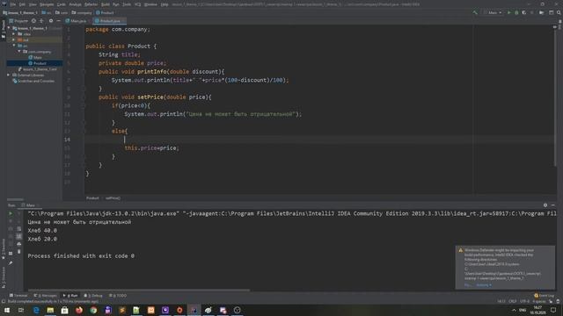
Task: Click the Print icon in Run panel
Action: pyautogui.click(x=19, y=244)
